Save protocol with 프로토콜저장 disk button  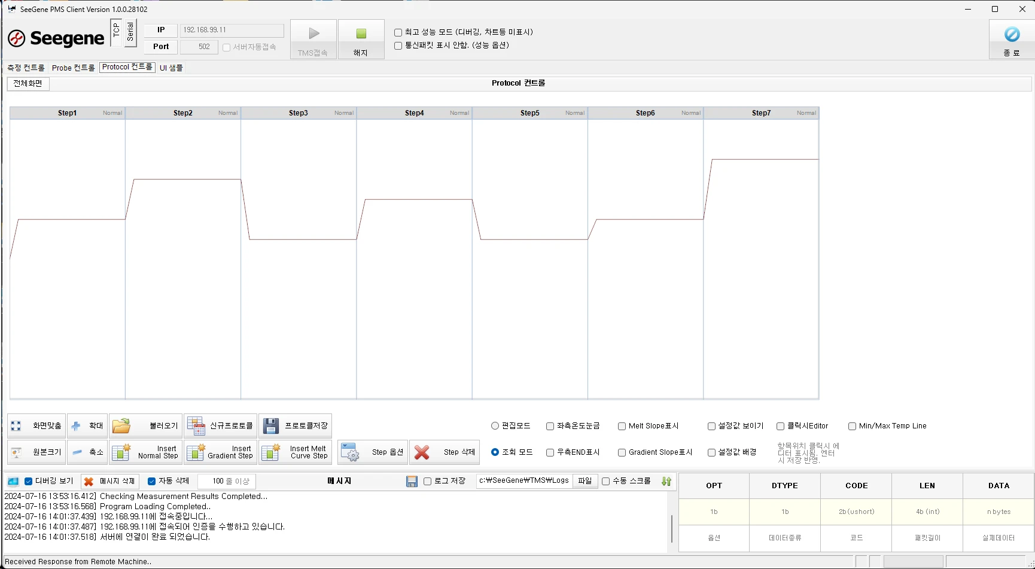(295, 426)
